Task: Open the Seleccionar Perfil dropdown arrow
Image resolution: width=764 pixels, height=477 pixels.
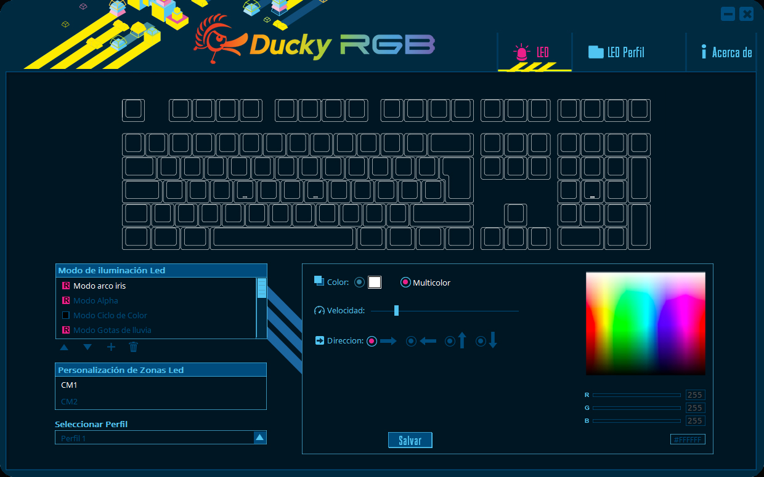Action: coord(260,438)
